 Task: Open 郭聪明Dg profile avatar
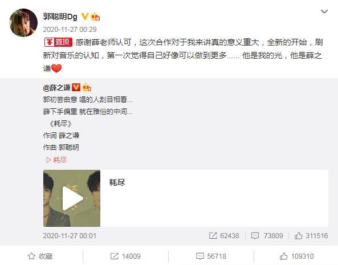tap(23, 23)
